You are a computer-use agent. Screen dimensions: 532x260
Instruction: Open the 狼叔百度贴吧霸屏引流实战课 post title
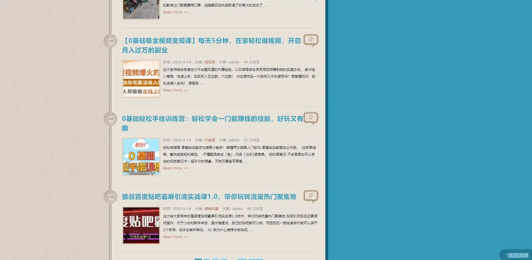(209, 197)
